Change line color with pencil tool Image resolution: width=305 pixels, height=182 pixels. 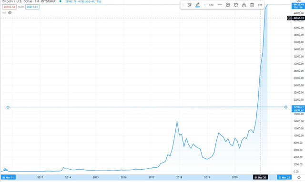coord(198,5)
